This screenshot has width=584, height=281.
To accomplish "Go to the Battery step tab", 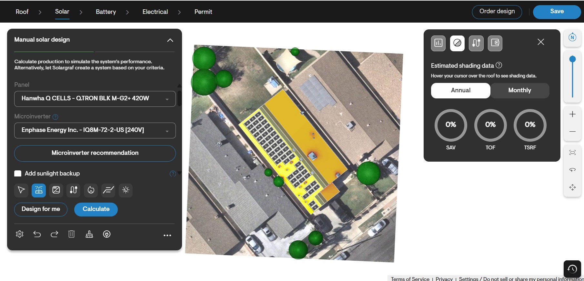I will (x=106, y=12).
